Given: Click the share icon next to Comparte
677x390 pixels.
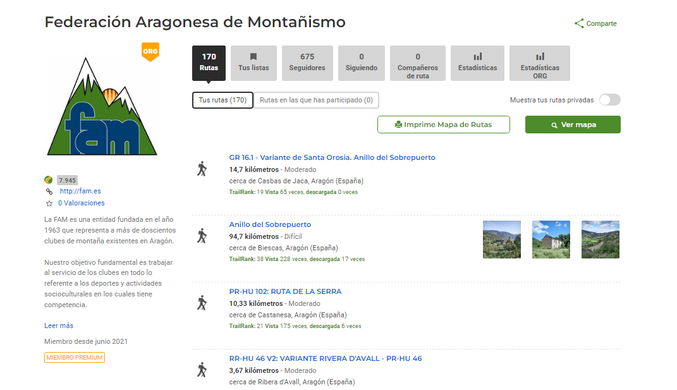Looking at the screenshot, I should pos(578,23).
